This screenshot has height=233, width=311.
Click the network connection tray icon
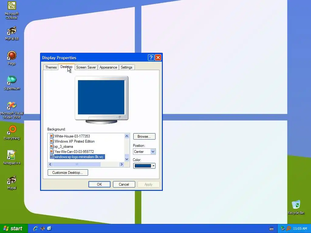283,228
